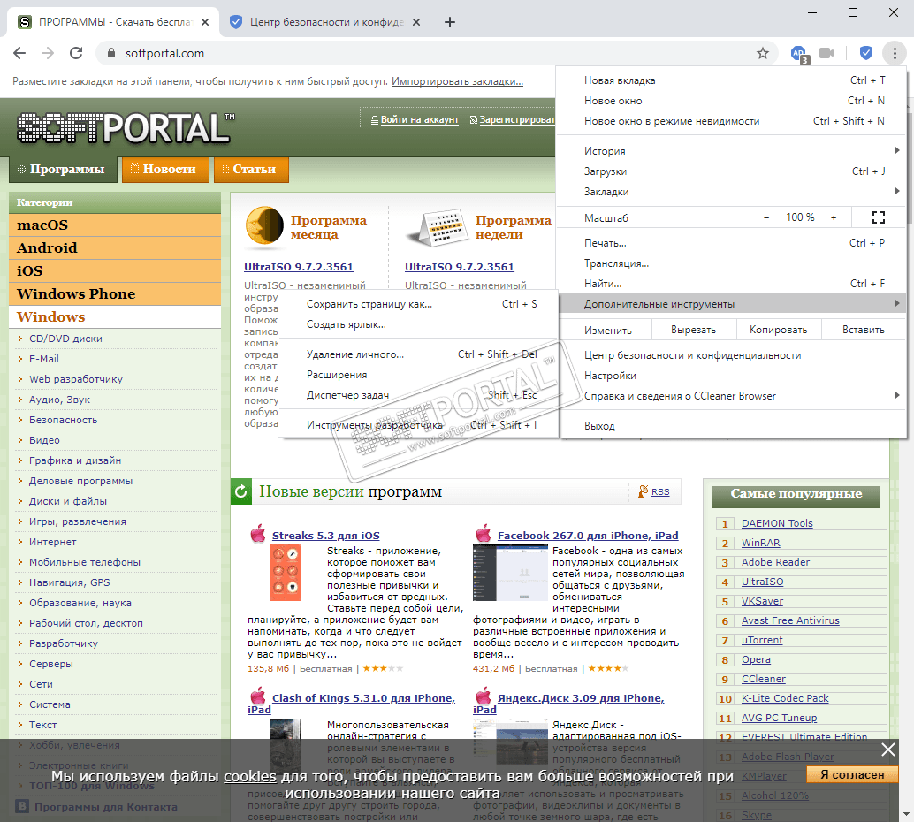The width and height of the screenshot is (914, 822).
Task: Open the macOS category
Action: 115,225
